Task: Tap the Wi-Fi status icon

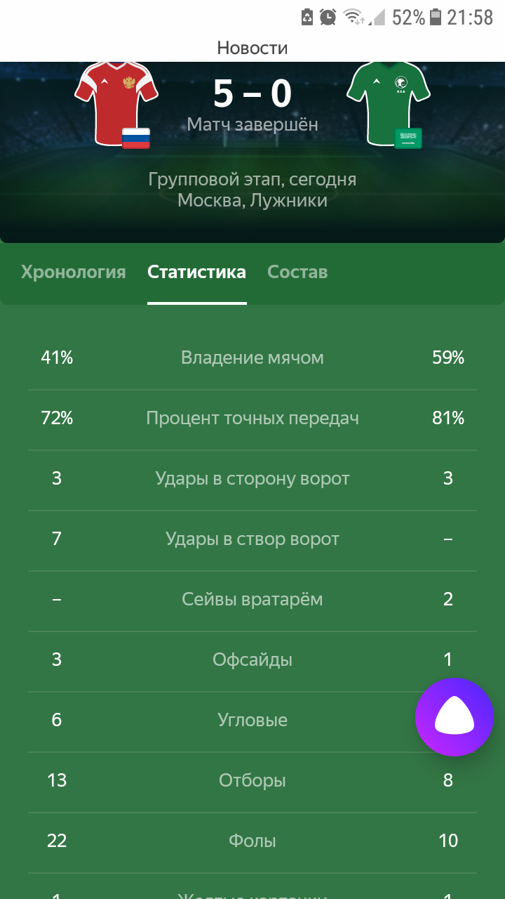Action: [x=355, y=17]
